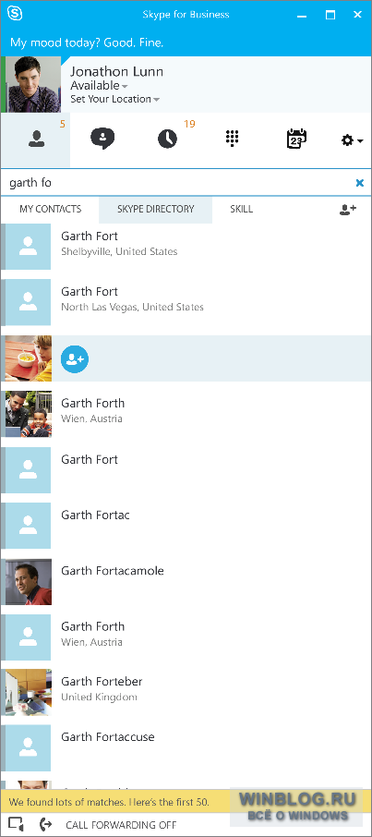
Task: Click Garth Forth's family photo thumbnail
Action: coord(29,414)
